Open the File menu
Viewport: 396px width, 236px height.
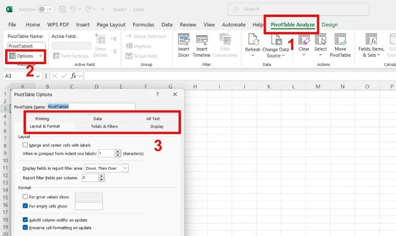[12, 25]
